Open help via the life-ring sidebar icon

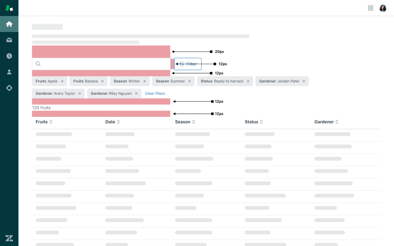pos(9,88)
